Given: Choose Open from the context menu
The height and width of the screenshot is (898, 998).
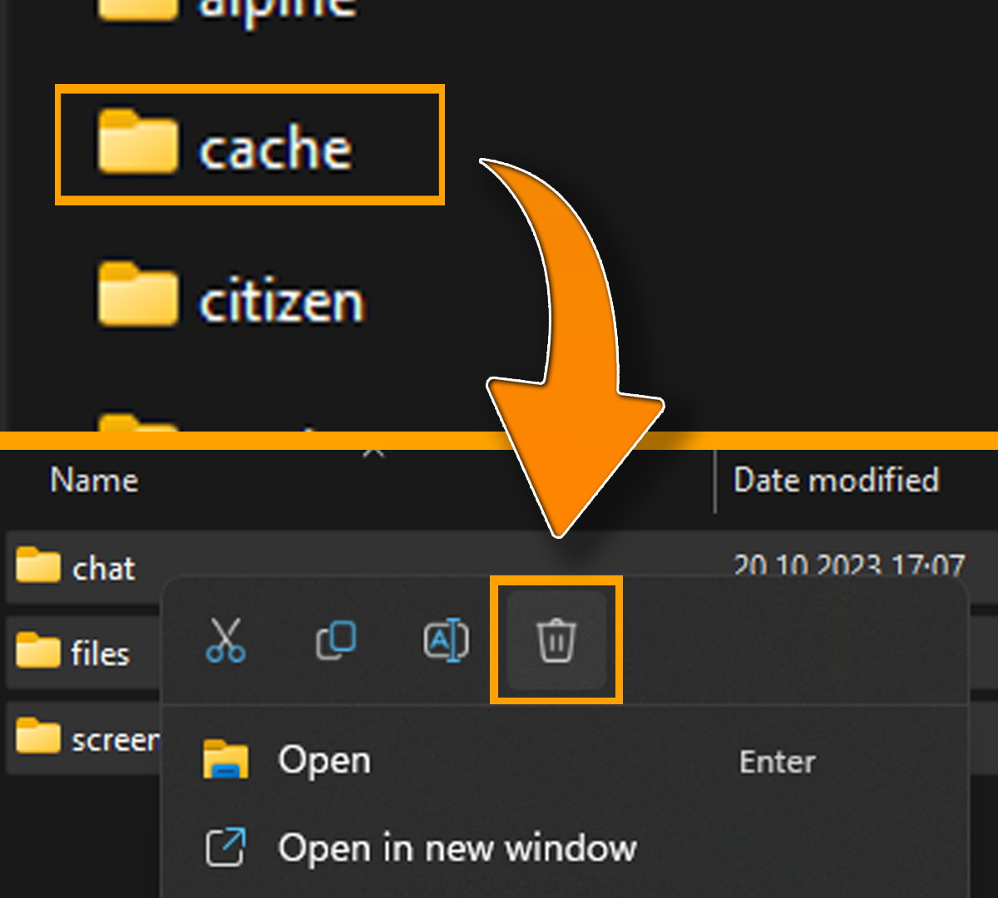Looking at the screenshot, I should click(x=324, y=760).
